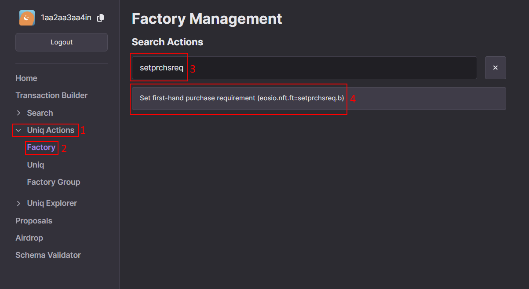This screenshot has height=289, width=529.
Task: Select Set first-hand purchase requirement result
Action: pos(319,98)
